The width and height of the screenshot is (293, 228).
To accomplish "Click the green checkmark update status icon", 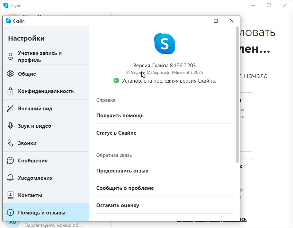I will 116,81.
